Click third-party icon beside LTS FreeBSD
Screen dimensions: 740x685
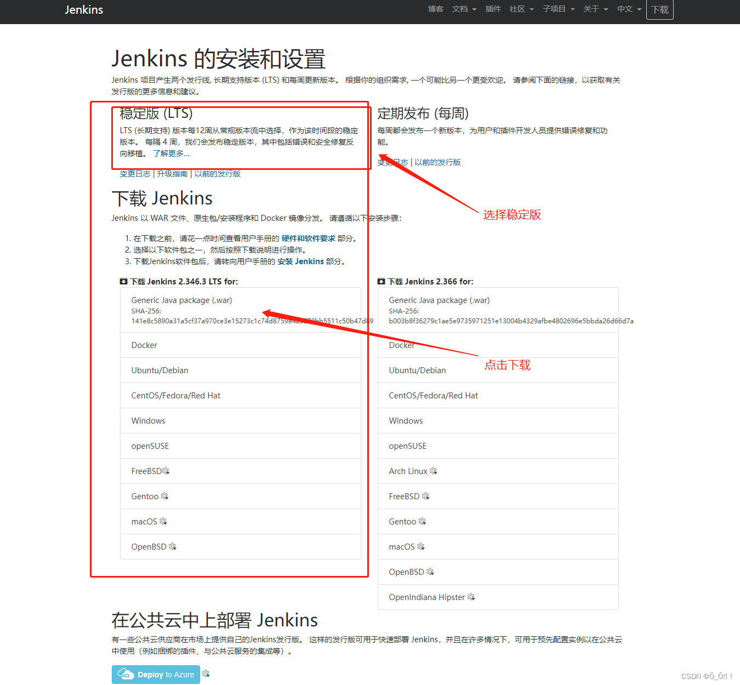(166, 471)
